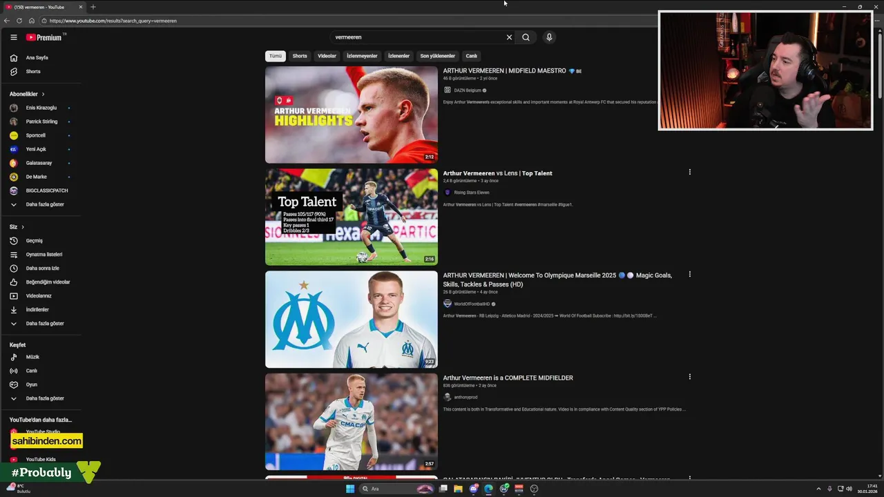Open a new browser tab

pyautogui.click(x=93, y=7)
